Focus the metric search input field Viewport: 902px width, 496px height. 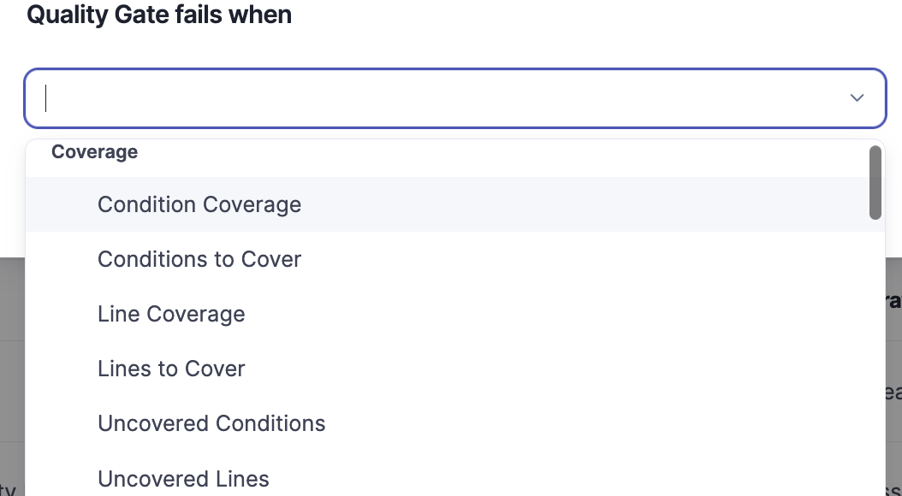click(x=428, y=98)
